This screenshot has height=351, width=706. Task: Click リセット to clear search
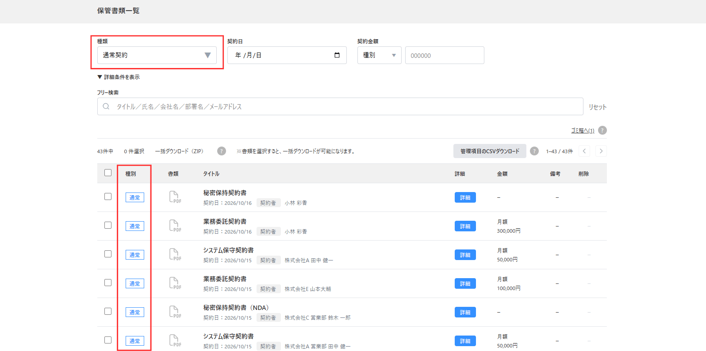point(598,107)
